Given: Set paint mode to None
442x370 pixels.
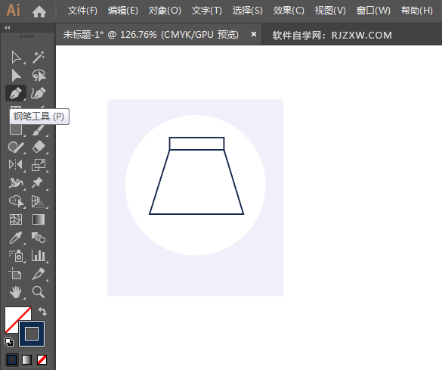Looking at the screenshot, I should pyautogui.click(x=42, y=360).
